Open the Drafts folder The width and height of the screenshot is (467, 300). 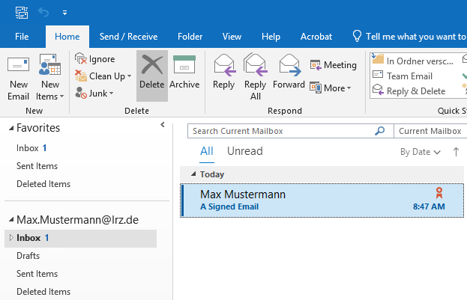coord(28,256)
